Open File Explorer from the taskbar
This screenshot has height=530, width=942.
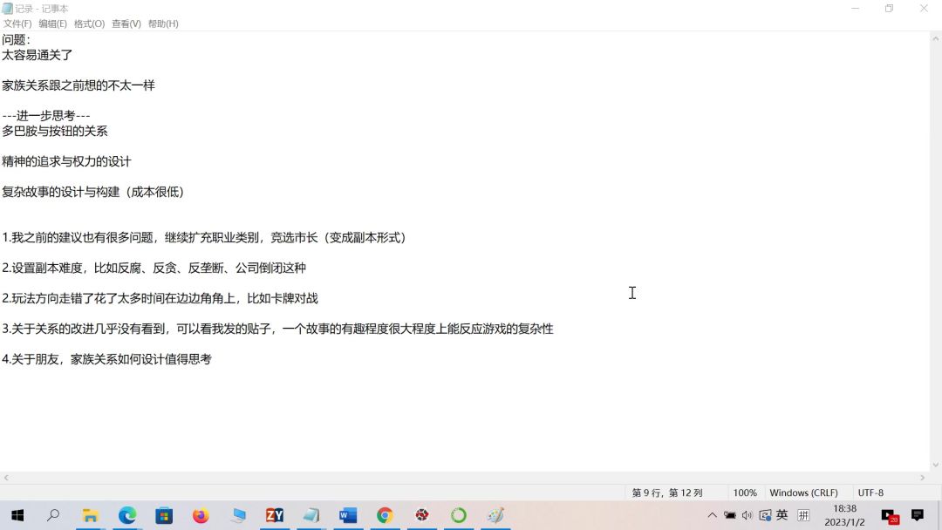90,515
